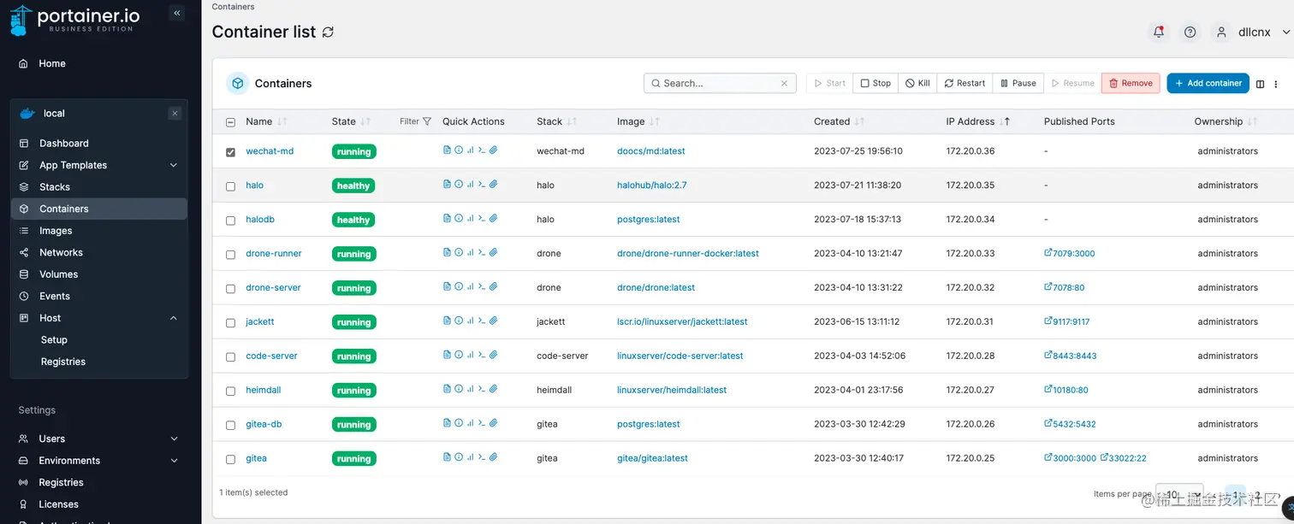Inspect the code-server container via info icon
Screen dimensions: 1294x524
pyautogui.click(x=459, y=355)
